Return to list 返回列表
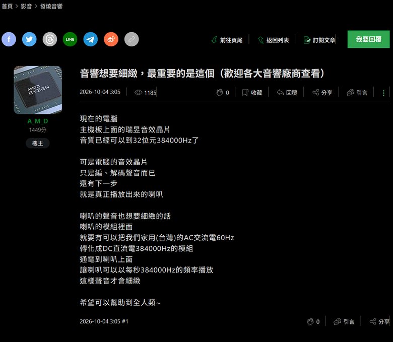 click(274, 40)
